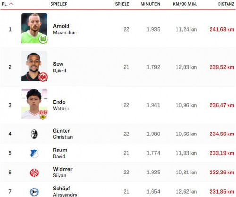Click the VfB Stuttgart badge on Endo's photo
The width and height of the screenshot is (236, 197).
[43, 115]
